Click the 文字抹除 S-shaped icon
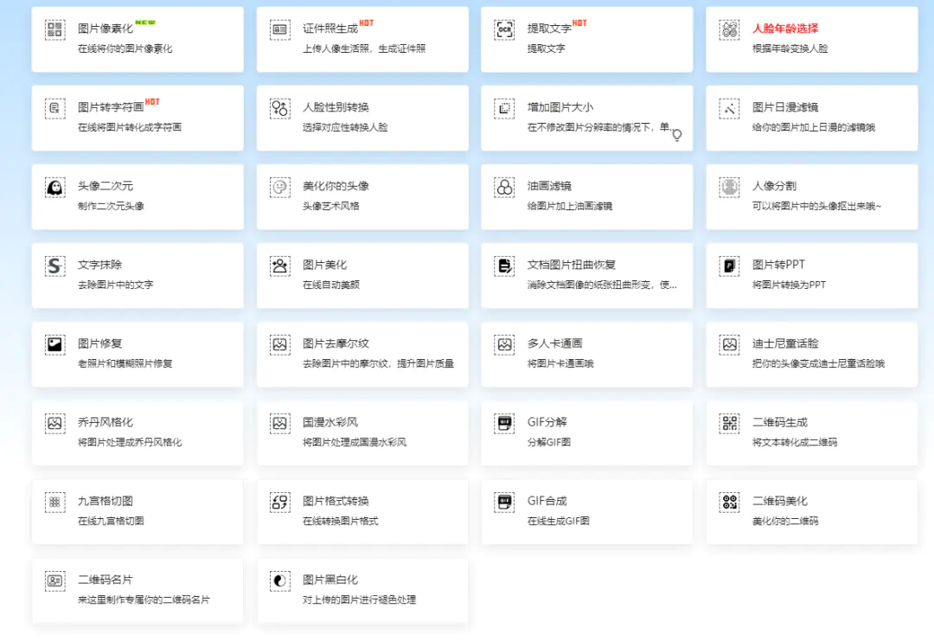Screen dimensions: 934x641 (55, 266)
